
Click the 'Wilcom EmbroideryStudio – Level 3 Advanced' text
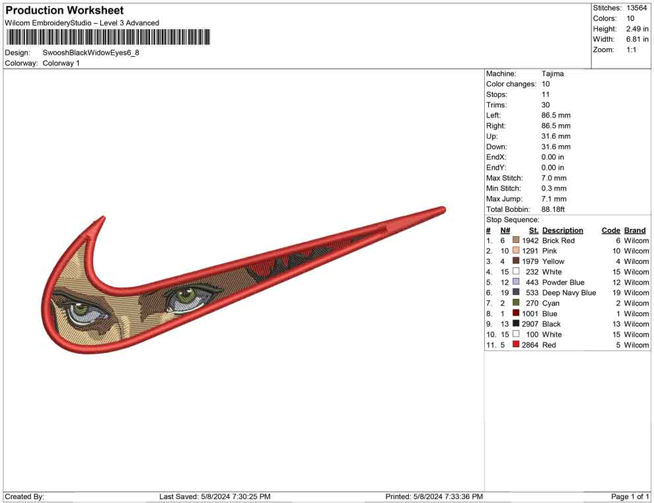pos(82,23)
